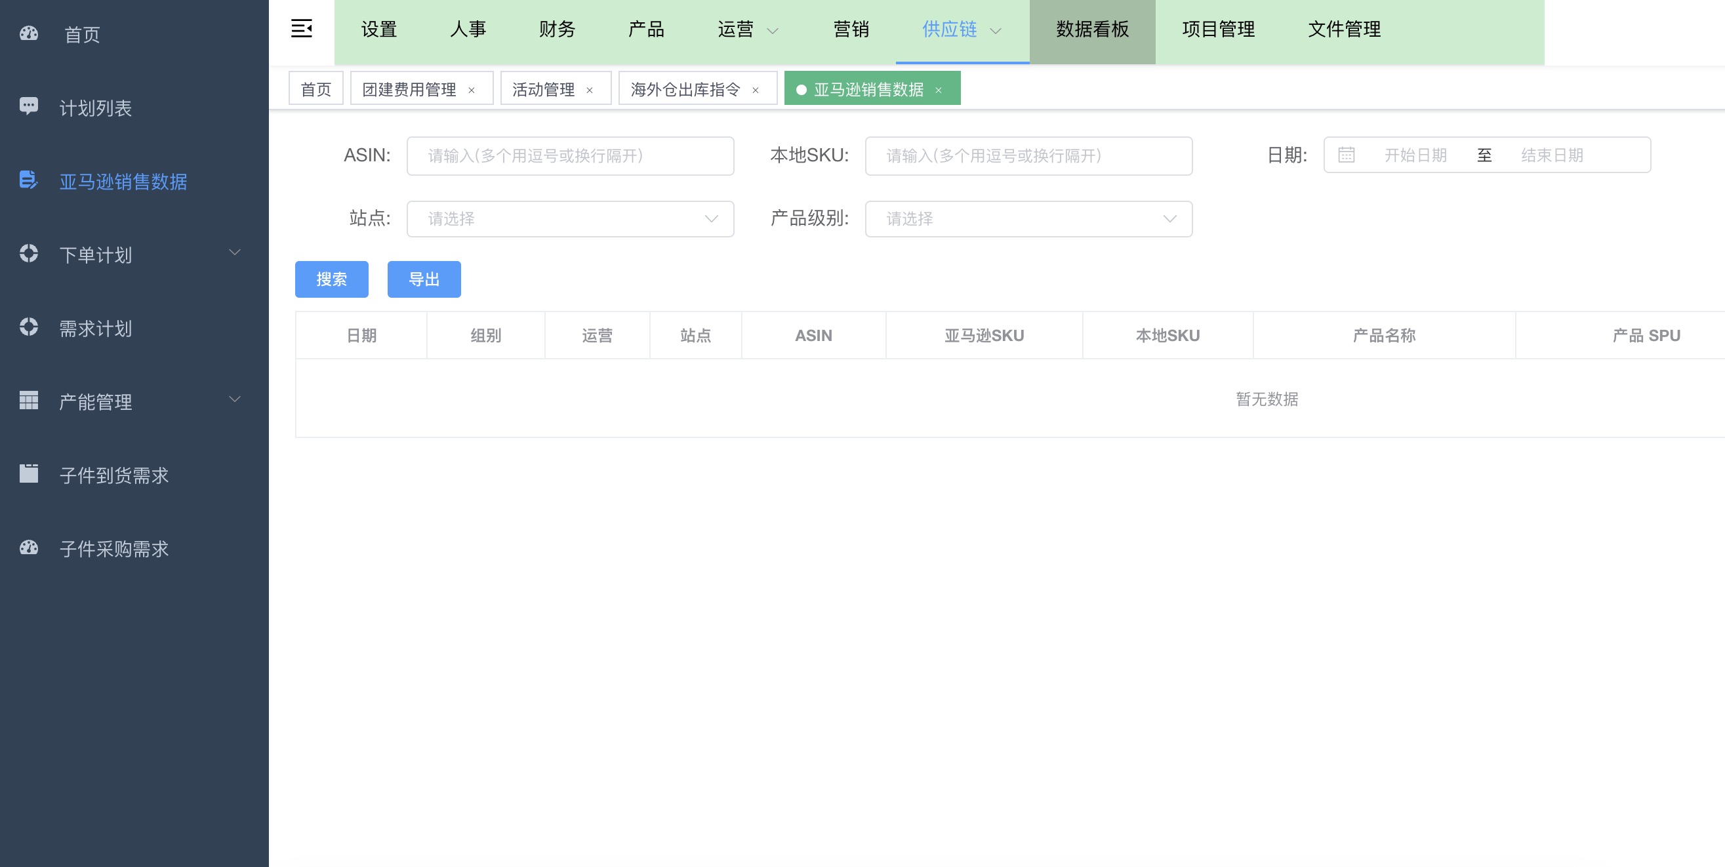Expand the 下单计划 sidebar submenu

click(x=234, y=252)
